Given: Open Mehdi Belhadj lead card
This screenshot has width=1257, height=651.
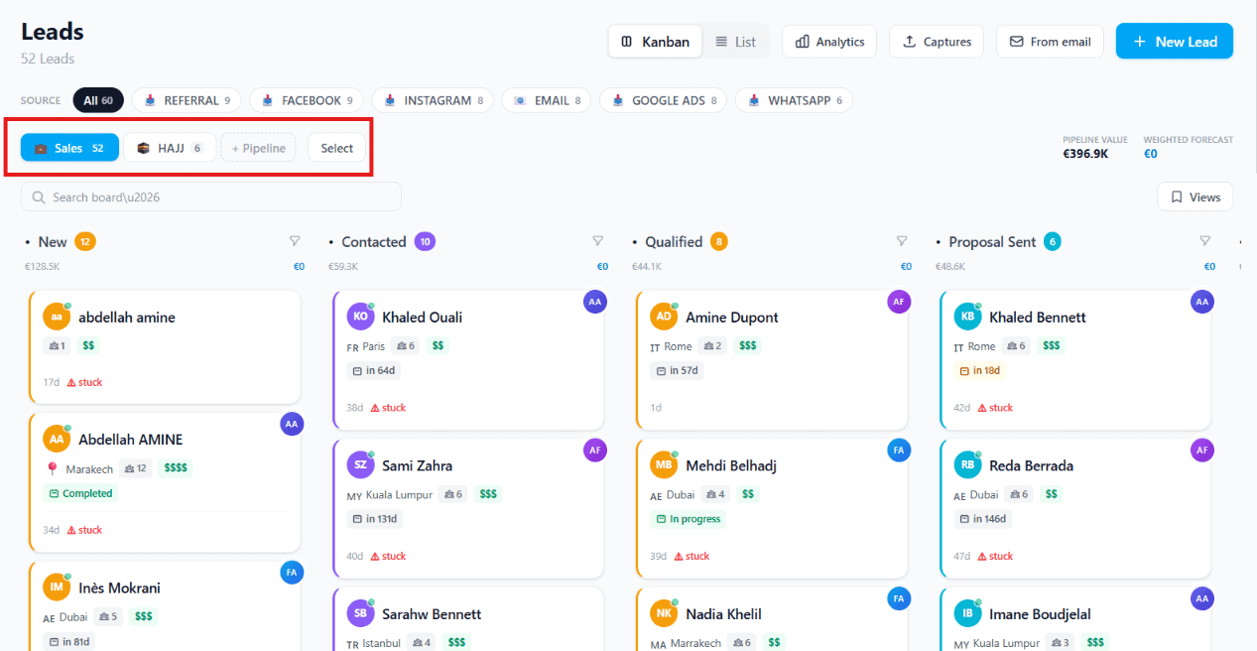Looking at the screenshot, I should (772, 509).
